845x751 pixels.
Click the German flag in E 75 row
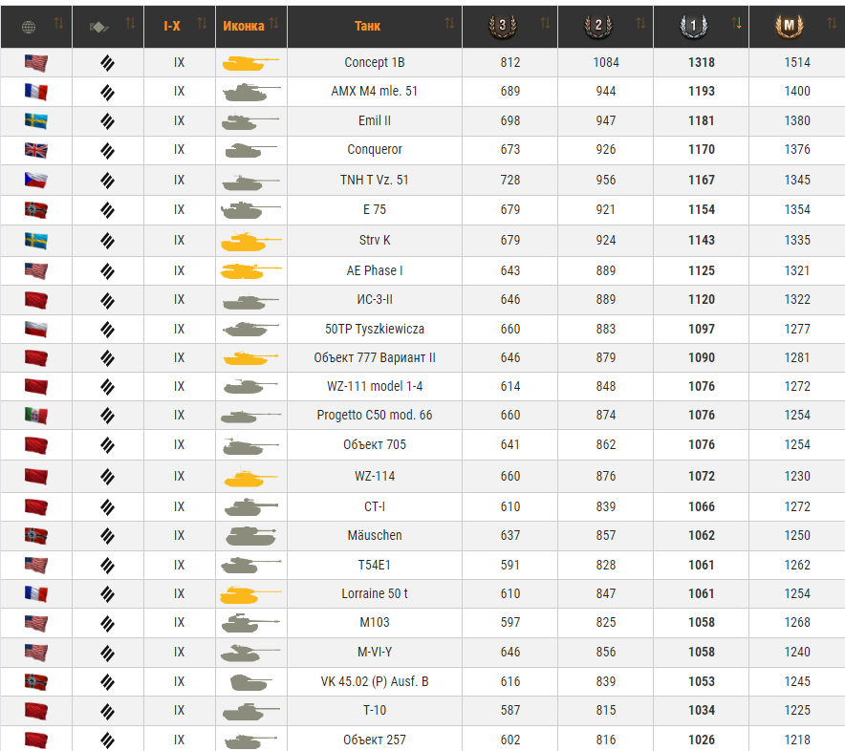click(36, 209)
